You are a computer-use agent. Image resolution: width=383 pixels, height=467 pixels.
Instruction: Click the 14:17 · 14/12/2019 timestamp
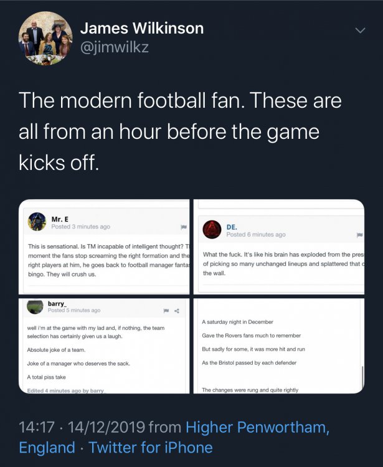tap(82, 427)
